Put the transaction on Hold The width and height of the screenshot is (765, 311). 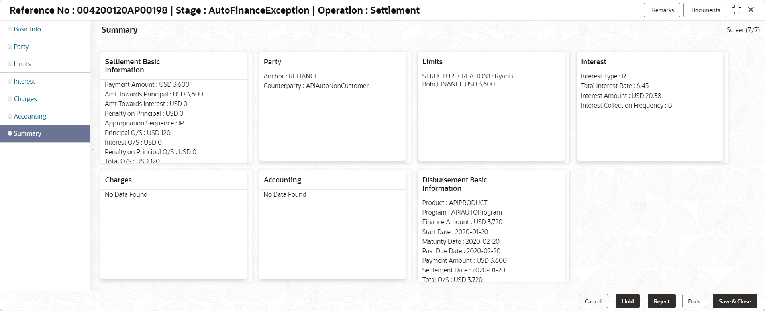click(628, 301)
